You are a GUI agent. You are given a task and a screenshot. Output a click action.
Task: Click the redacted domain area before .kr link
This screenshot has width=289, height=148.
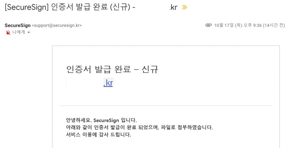[x=85, y=83]
